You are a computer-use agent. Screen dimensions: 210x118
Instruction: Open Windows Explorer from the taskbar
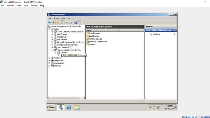click(77, 108)
